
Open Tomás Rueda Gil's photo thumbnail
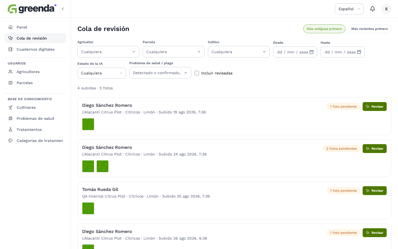point(88,208)
